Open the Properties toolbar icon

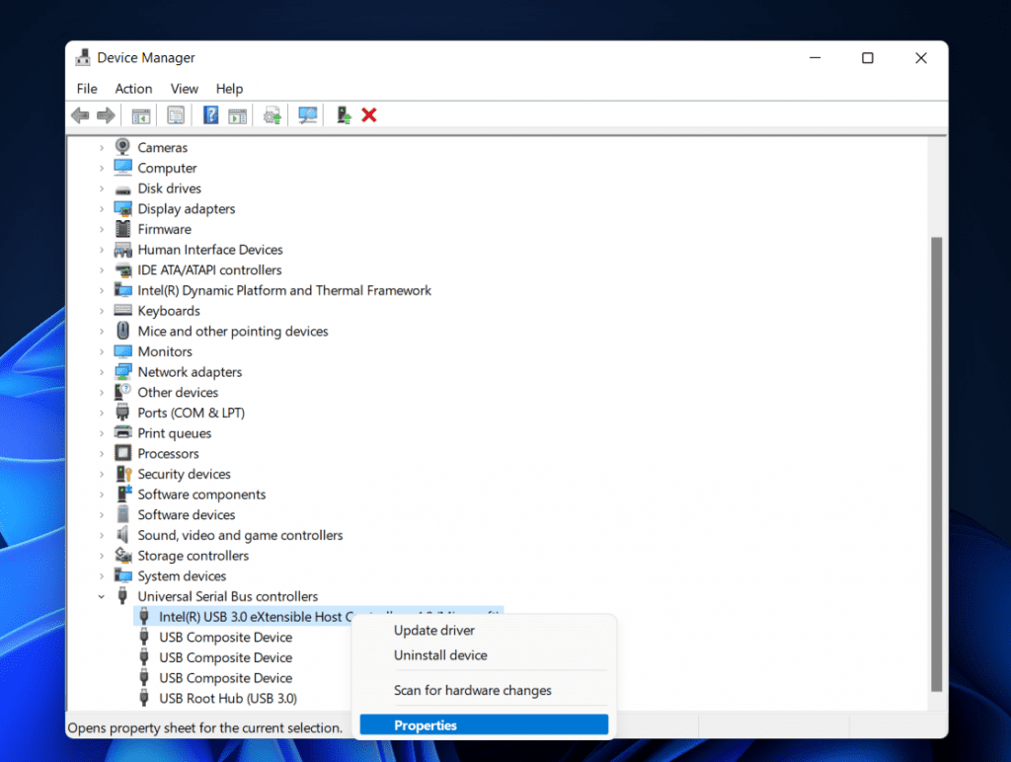(x=176, y=114)
